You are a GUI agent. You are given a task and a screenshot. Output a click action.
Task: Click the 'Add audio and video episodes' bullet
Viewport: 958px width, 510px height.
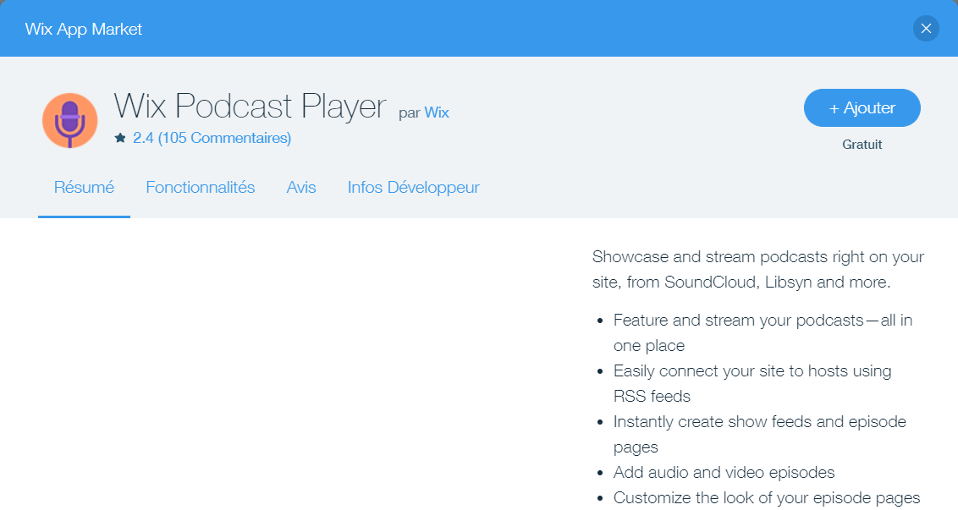(x=724, y=472)
